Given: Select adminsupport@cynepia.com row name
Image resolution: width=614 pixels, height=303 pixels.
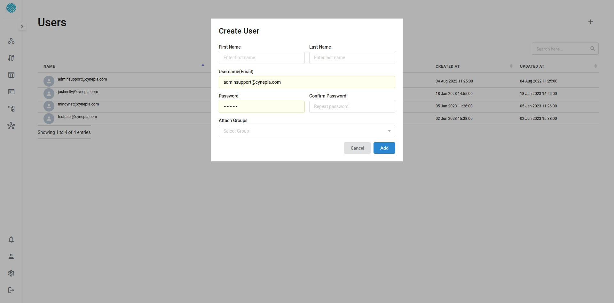Looking at the screenshot, I should click(83, 79).
